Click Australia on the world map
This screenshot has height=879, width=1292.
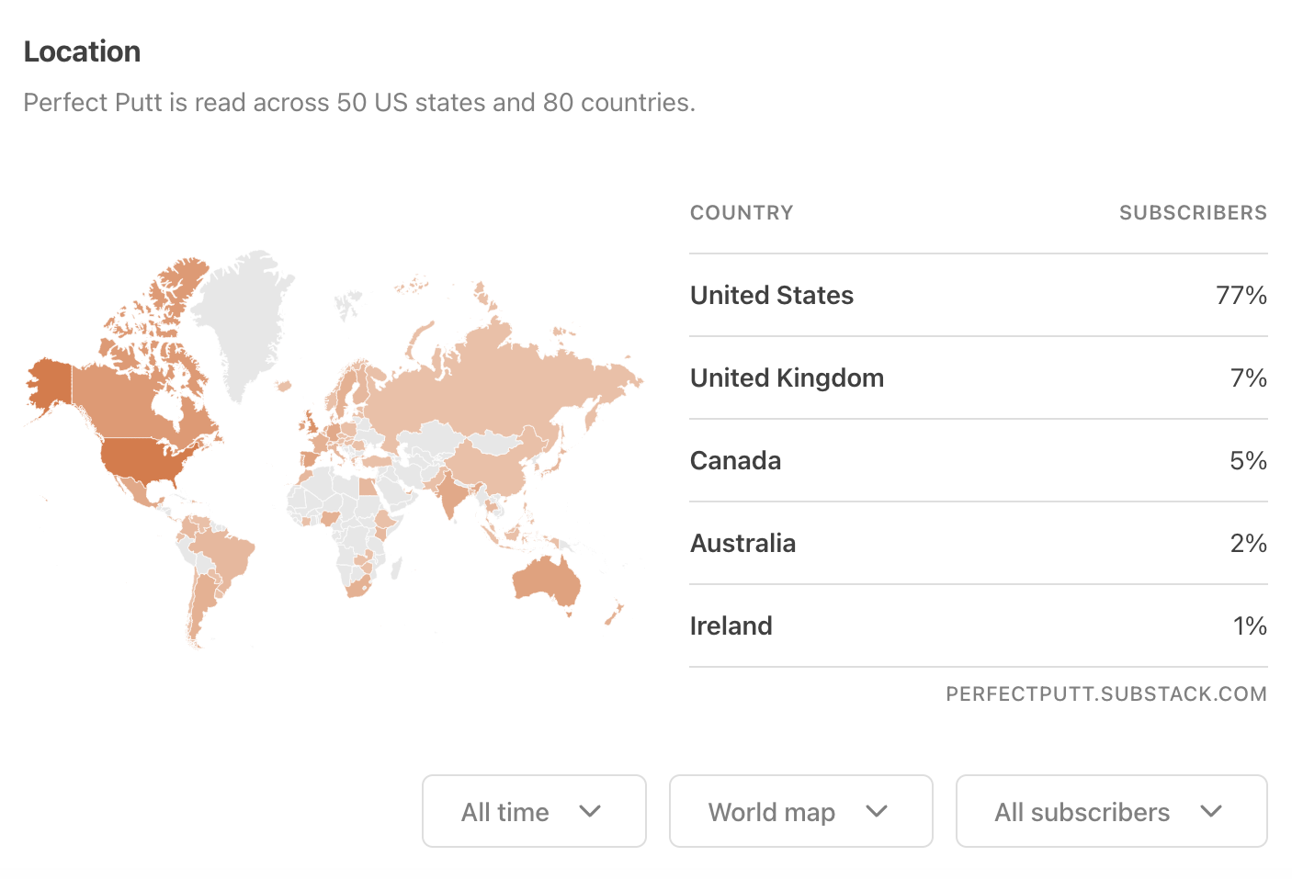pos(548,581)
